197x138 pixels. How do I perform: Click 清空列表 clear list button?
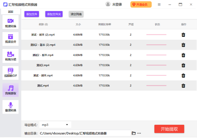76,14
